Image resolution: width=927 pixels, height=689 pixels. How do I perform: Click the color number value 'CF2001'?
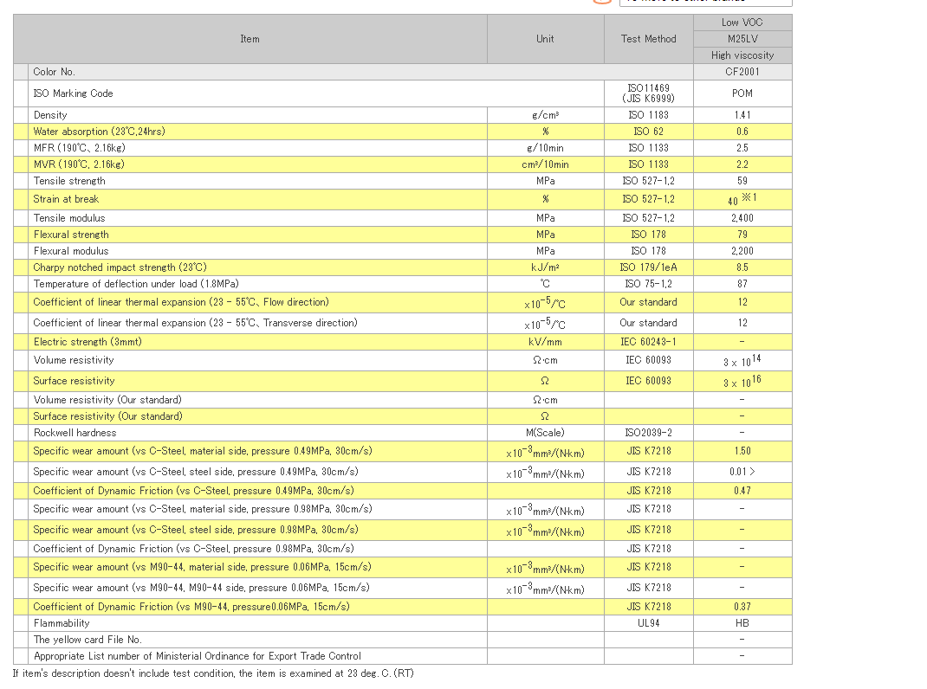(742, 72)
